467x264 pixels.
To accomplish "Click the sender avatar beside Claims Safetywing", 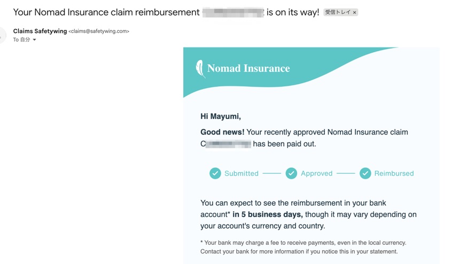I will tap(2, 35).
